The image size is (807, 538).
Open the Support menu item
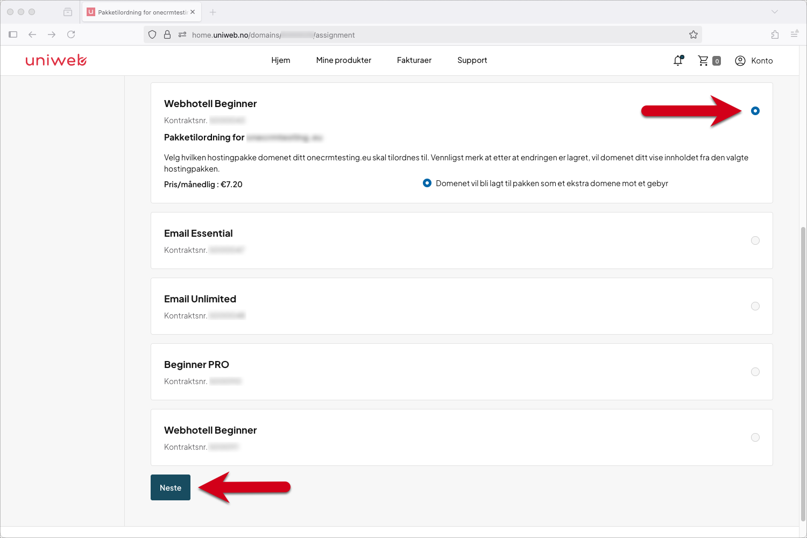pos(472,60)
